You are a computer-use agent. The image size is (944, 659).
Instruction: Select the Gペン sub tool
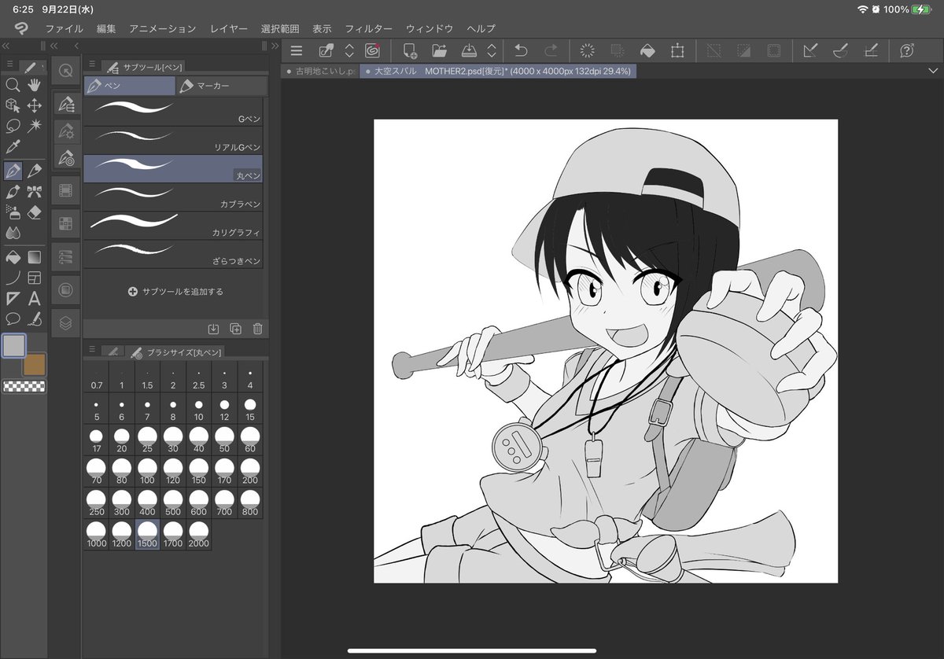click(x=173, y=112)
